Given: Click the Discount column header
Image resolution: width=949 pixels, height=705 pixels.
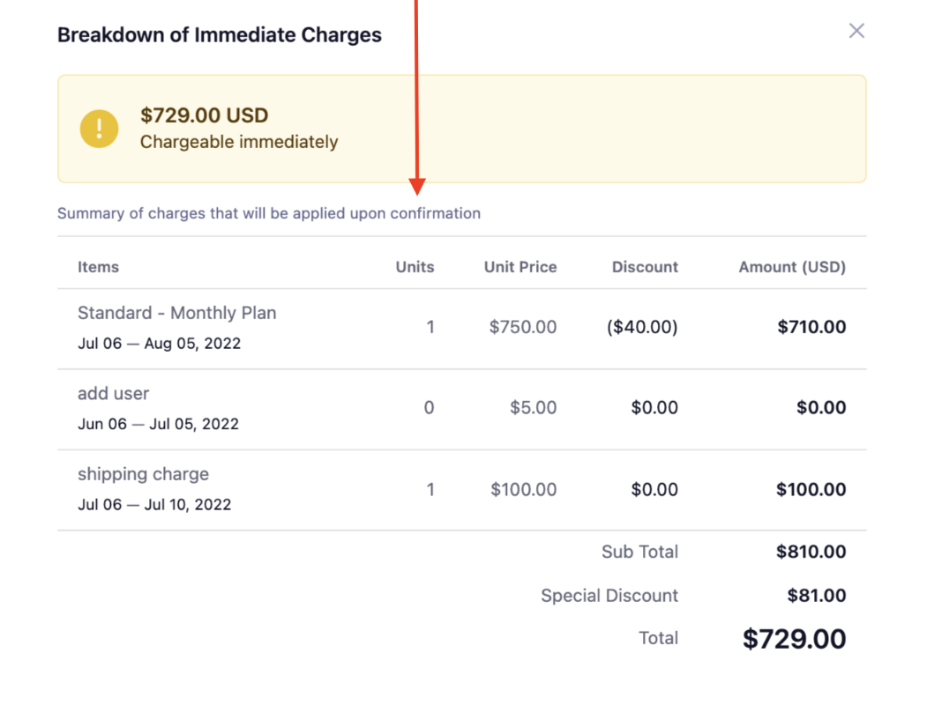Looking at the screenshot, I should click(x=646, y=267).
